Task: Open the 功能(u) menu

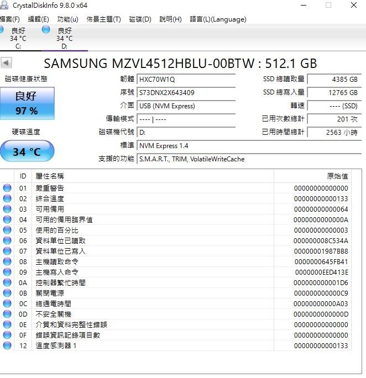Action: coord(67,19)
